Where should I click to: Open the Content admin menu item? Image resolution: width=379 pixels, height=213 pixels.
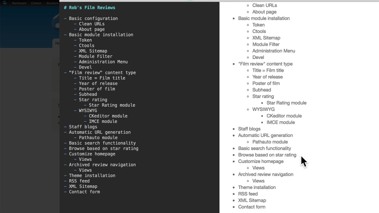pos(36,3)
